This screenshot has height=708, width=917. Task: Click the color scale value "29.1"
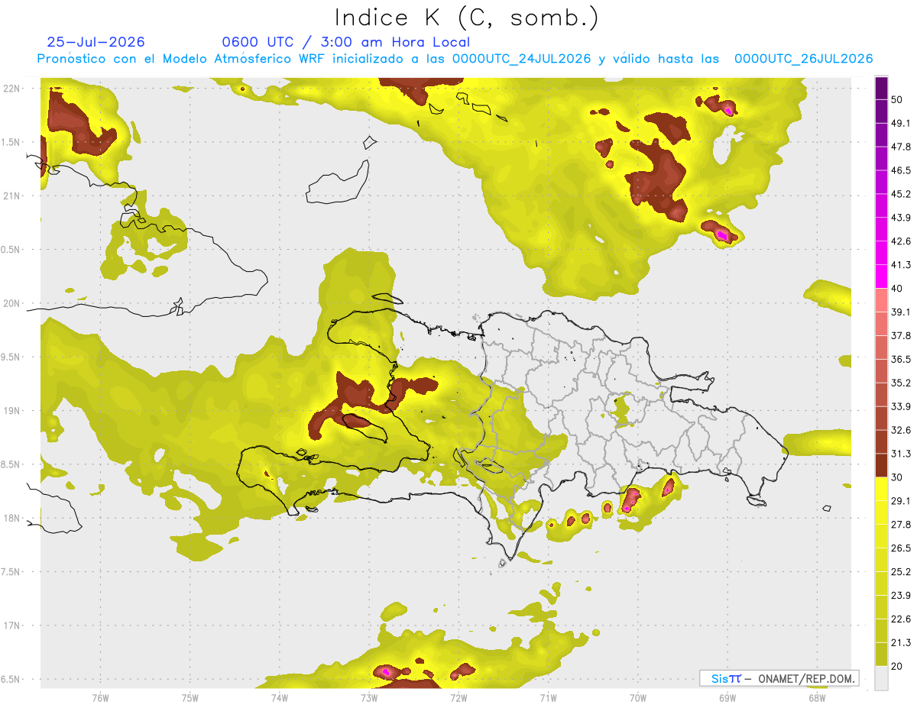pos(901,501)
